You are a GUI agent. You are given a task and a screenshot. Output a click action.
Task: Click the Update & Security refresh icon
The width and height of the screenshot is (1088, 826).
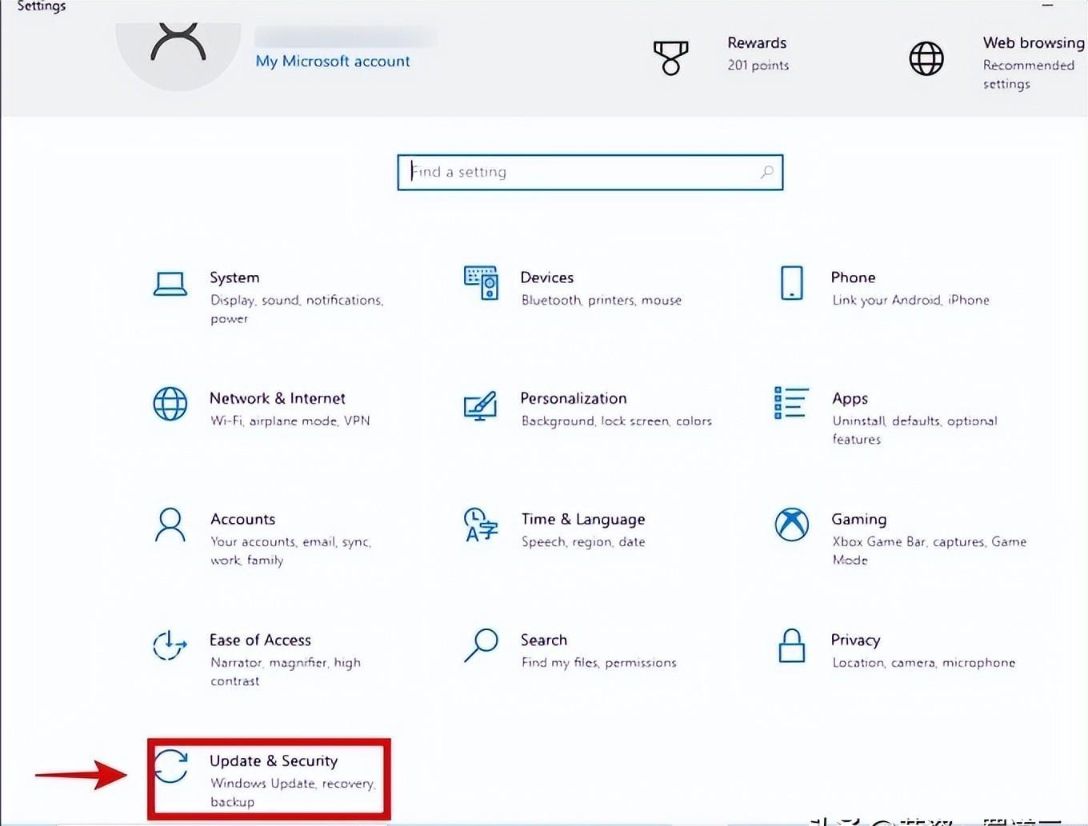pyautogui.click(x=170, y=766)
